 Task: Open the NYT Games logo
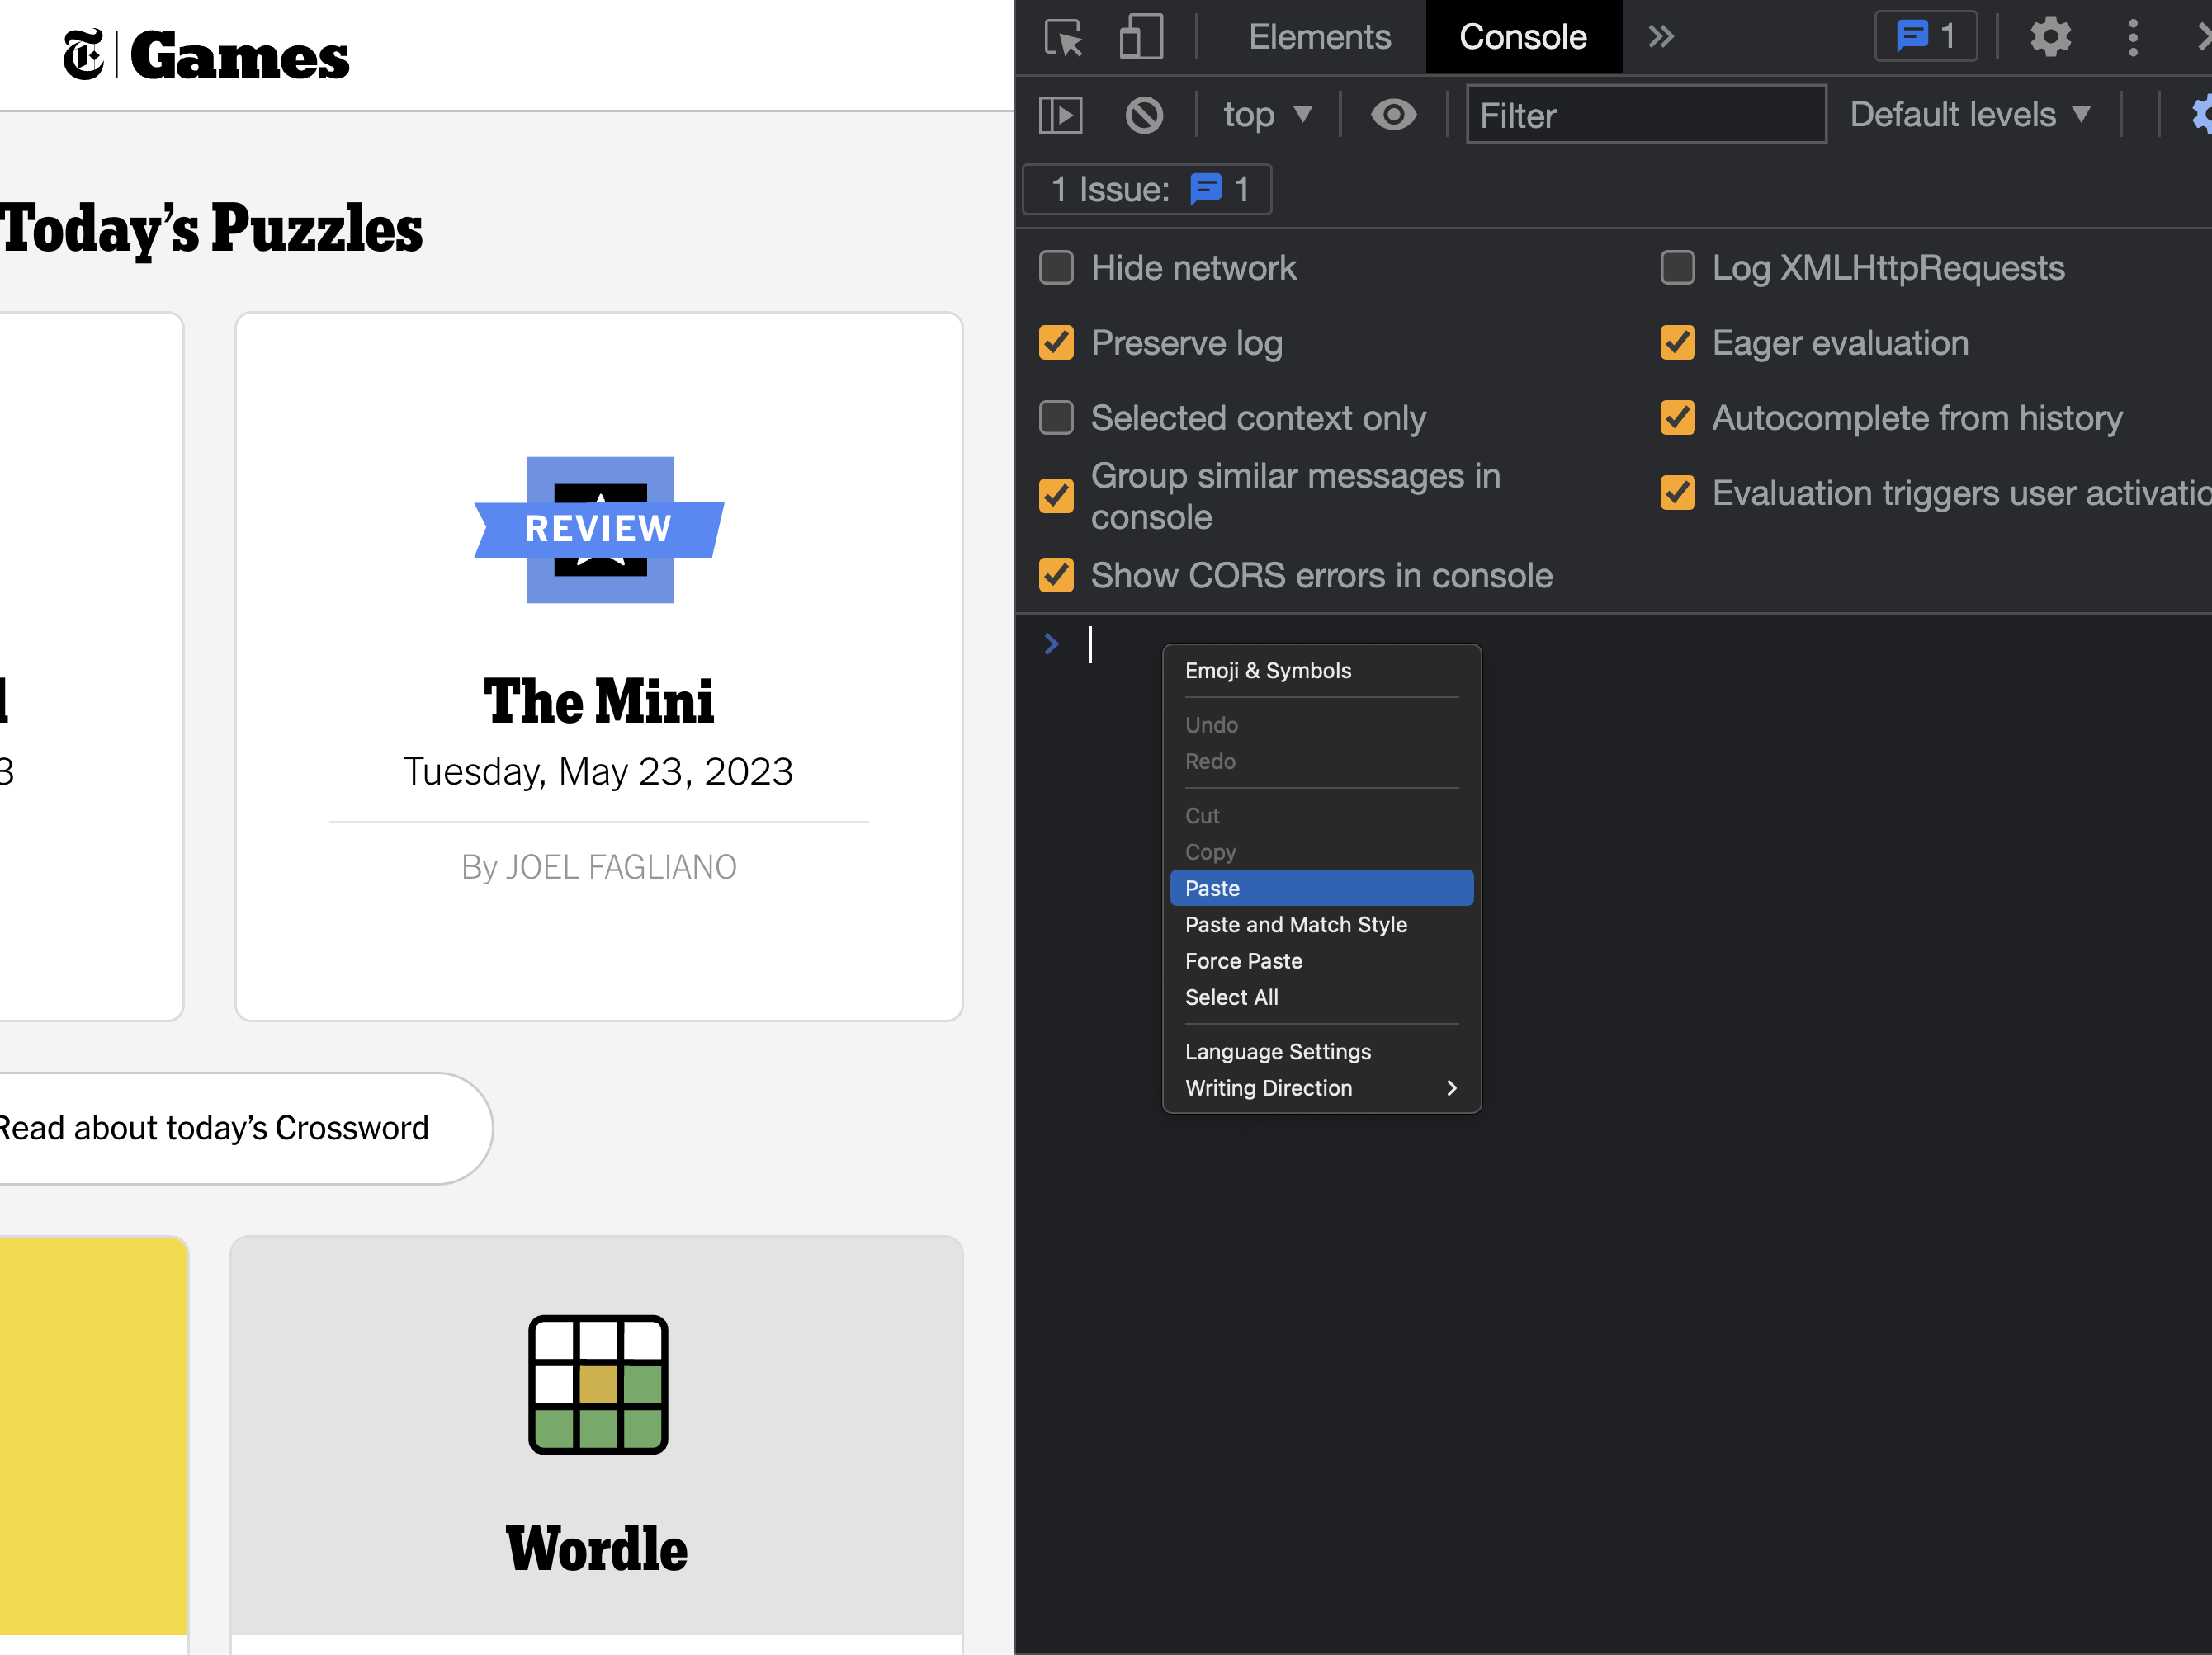[x=206, y=54]
